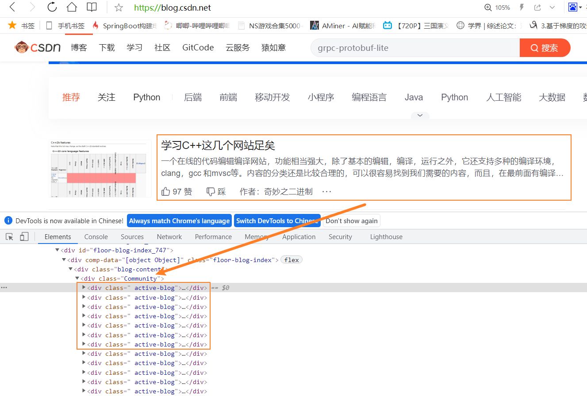Open the 云服务 menu item
Viewport: 587px width, 396px height.
238,48
